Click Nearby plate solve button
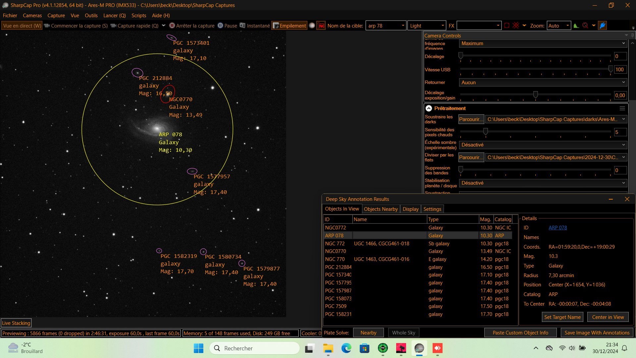The height and width of the screenshot is (358, 636). pos(368,333)
